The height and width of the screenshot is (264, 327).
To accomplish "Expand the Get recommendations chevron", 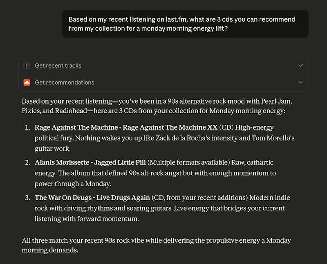I will (300, 83).
